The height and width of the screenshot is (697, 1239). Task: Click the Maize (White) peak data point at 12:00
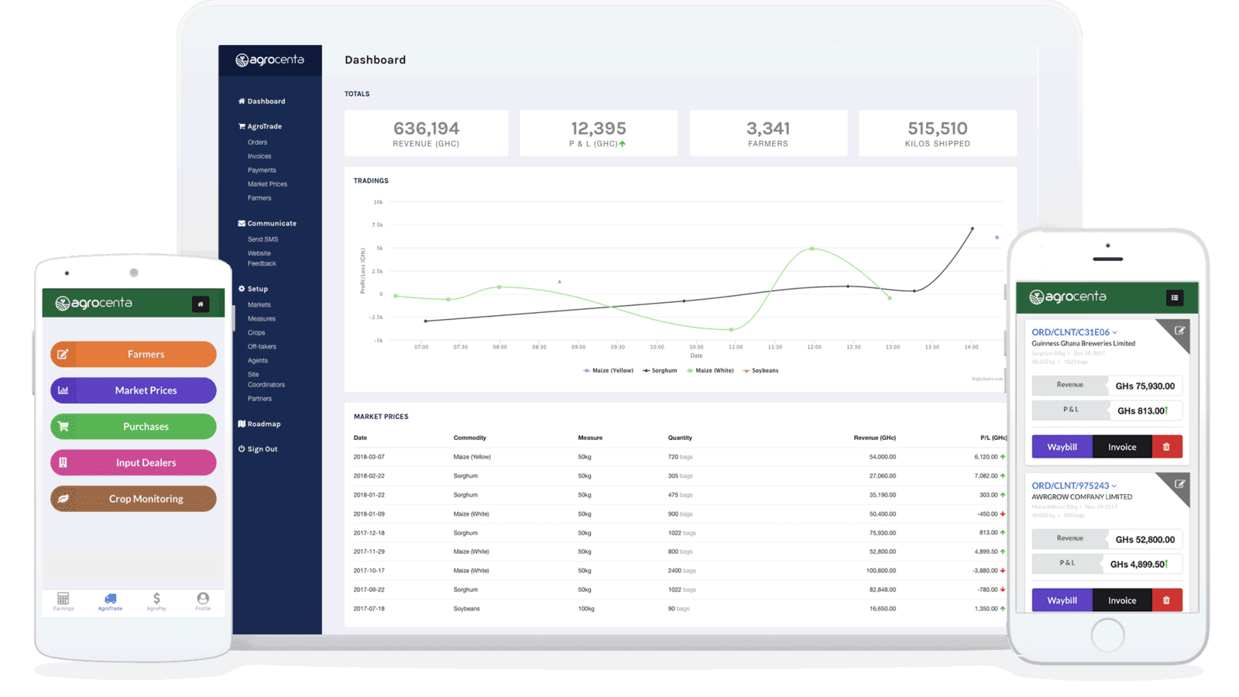coord(812,249)
